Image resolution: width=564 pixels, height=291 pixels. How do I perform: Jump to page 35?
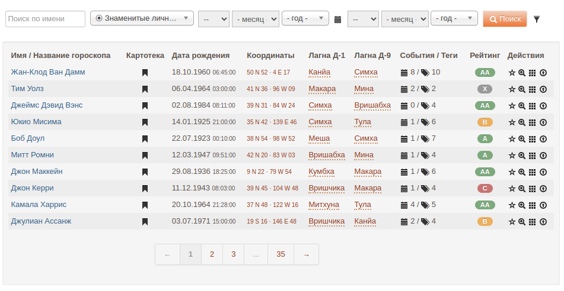click(281, 254)
